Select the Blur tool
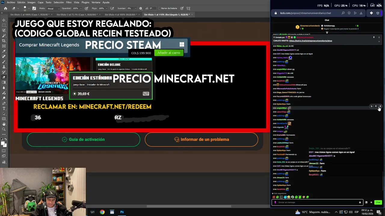The height and width of the screenshot is (216, 385). tap(4, 88)
